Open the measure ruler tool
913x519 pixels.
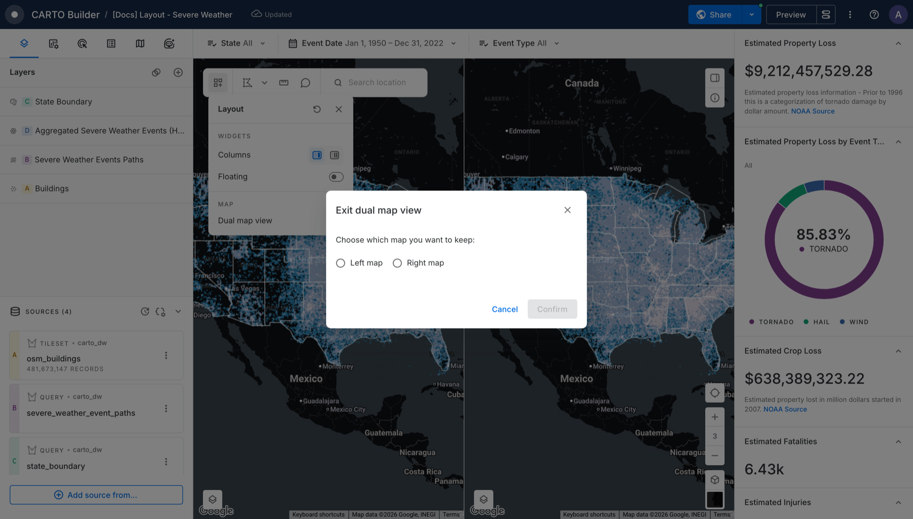(x=283, y=83)
